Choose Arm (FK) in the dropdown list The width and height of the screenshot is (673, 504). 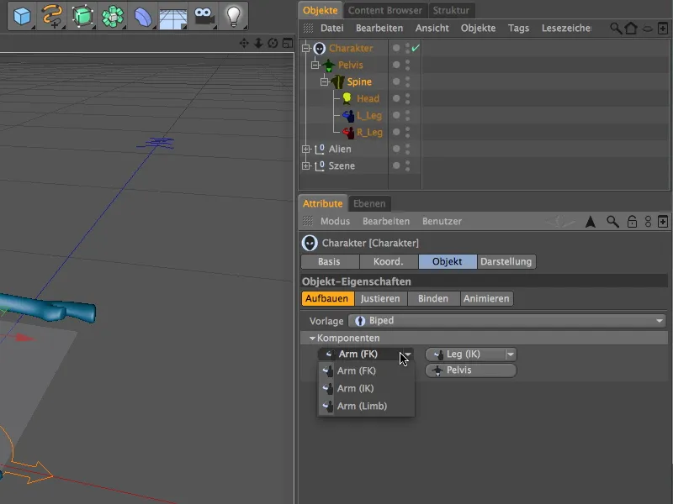tap(366, 371)
